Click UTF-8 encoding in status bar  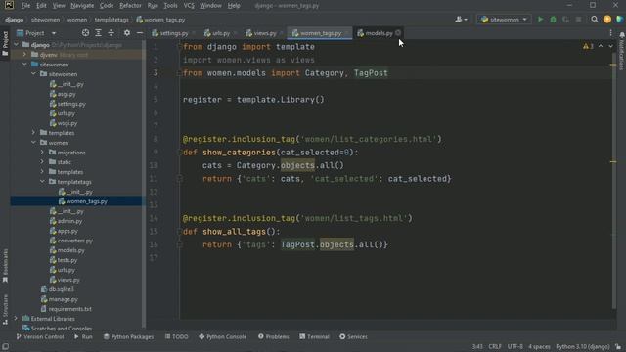[x=514, y=346]
